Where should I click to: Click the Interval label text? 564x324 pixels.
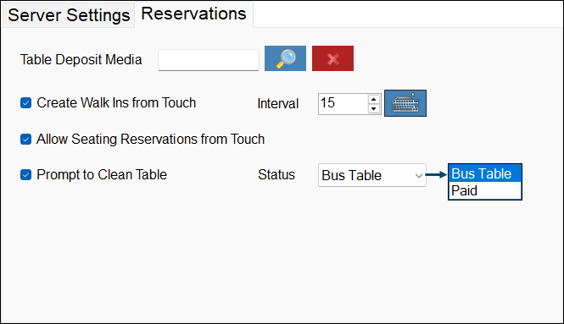[x=277, y=104]
